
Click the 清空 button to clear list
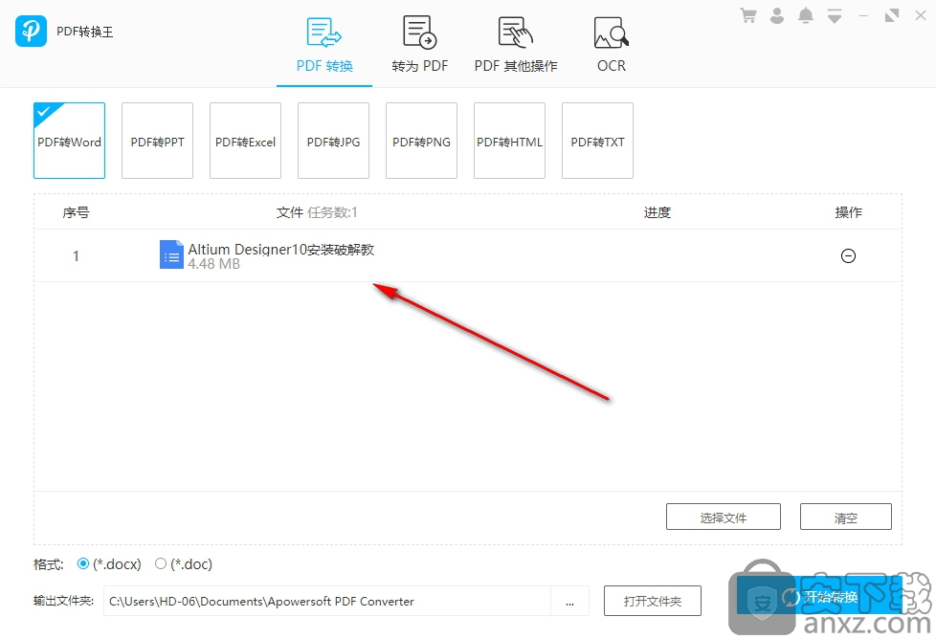point(846,517)
